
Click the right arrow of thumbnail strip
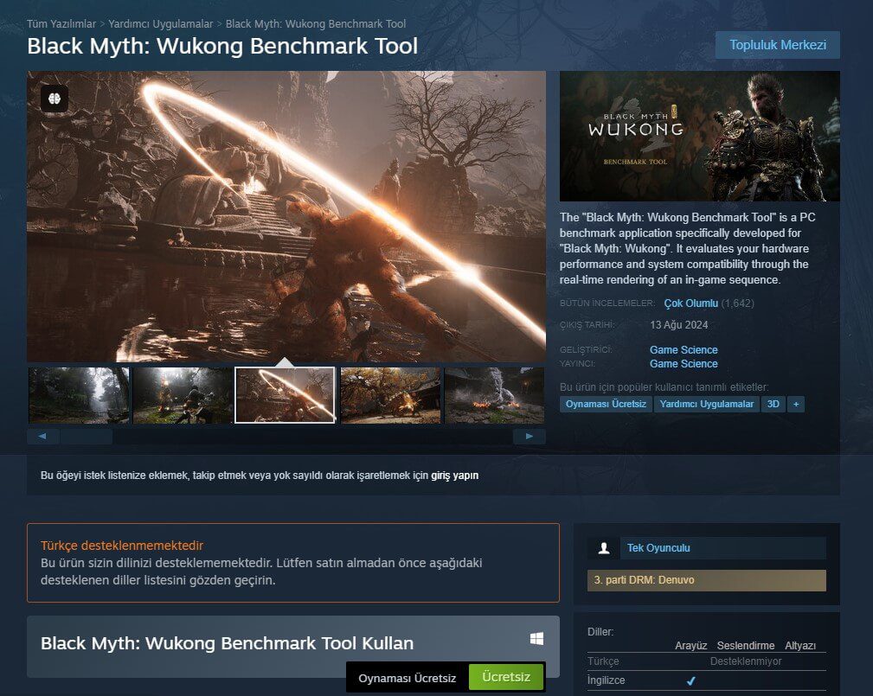pos(530,437)
